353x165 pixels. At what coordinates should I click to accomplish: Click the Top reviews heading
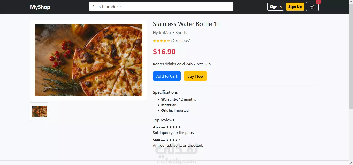click(x=163, y=120)
